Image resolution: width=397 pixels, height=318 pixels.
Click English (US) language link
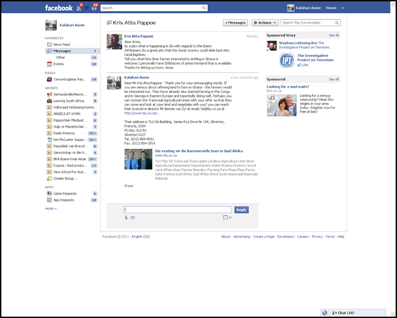(x=141, y=237)
